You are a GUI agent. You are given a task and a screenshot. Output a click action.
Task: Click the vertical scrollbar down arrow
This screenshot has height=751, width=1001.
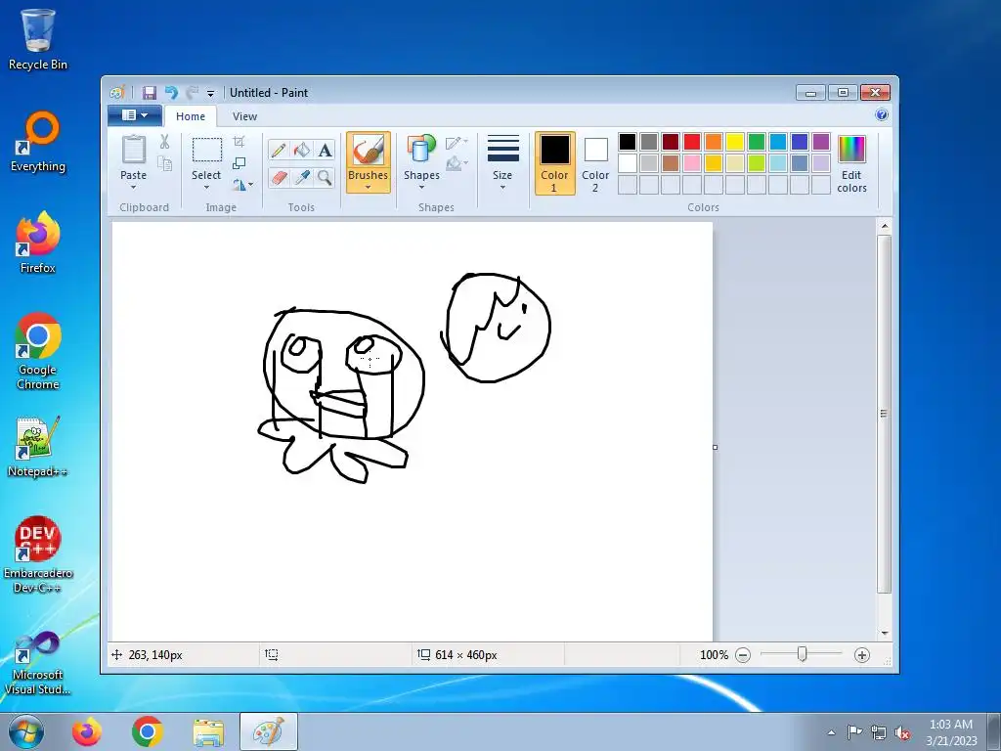(x=884, y=634)
